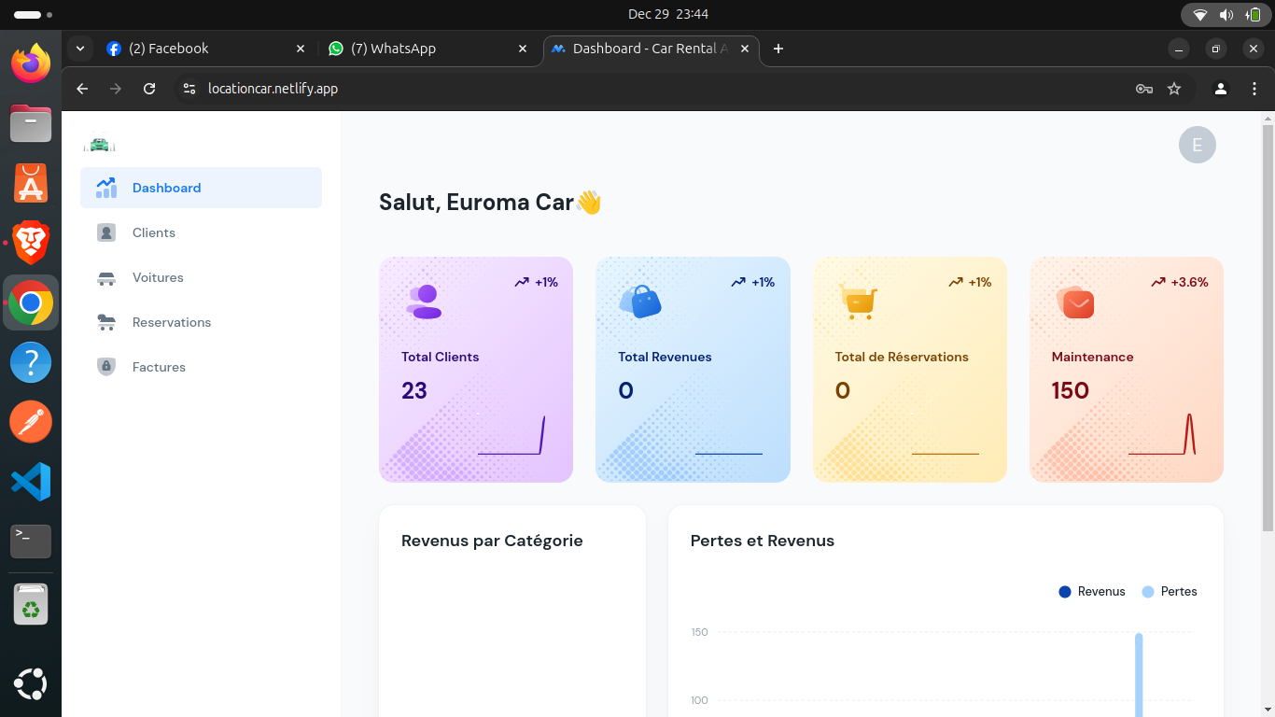The width and height of the screenshot is (1275, 717).
Task: Show applications via the Ubuntu logo
Action: click(x=31, y=685)
